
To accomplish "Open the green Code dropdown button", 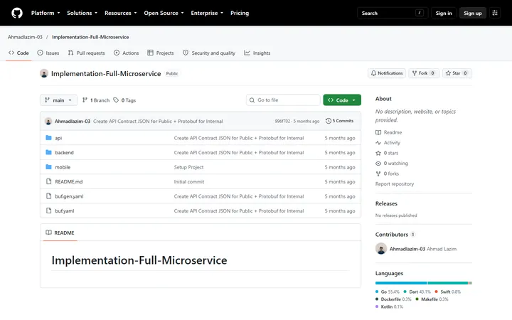I will (342, 100).
